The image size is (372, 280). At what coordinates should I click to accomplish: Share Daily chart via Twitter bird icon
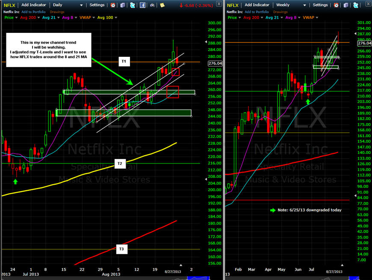pyautogui.click(x=133, y=5)
